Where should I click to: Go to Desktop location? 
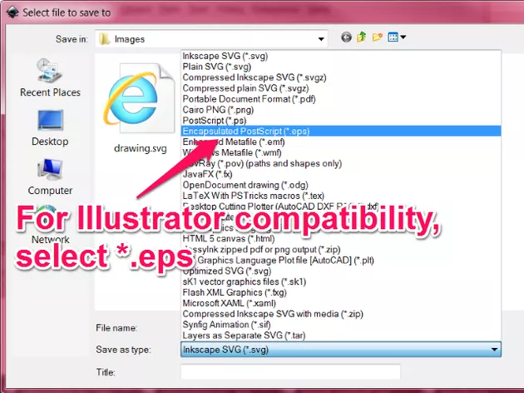point(50,127)
